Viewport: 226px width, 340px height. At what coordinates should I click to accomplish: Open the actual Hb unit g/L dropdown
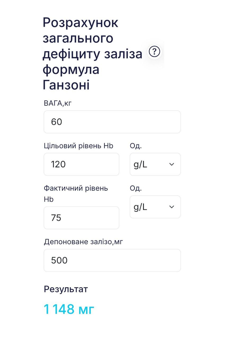(x=155, y=207)
